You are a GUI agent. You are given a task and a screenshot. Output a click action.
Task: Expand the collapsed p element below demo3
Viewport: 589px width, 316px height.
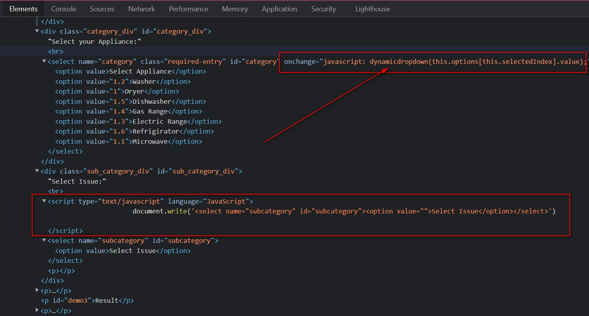point(37,311)
